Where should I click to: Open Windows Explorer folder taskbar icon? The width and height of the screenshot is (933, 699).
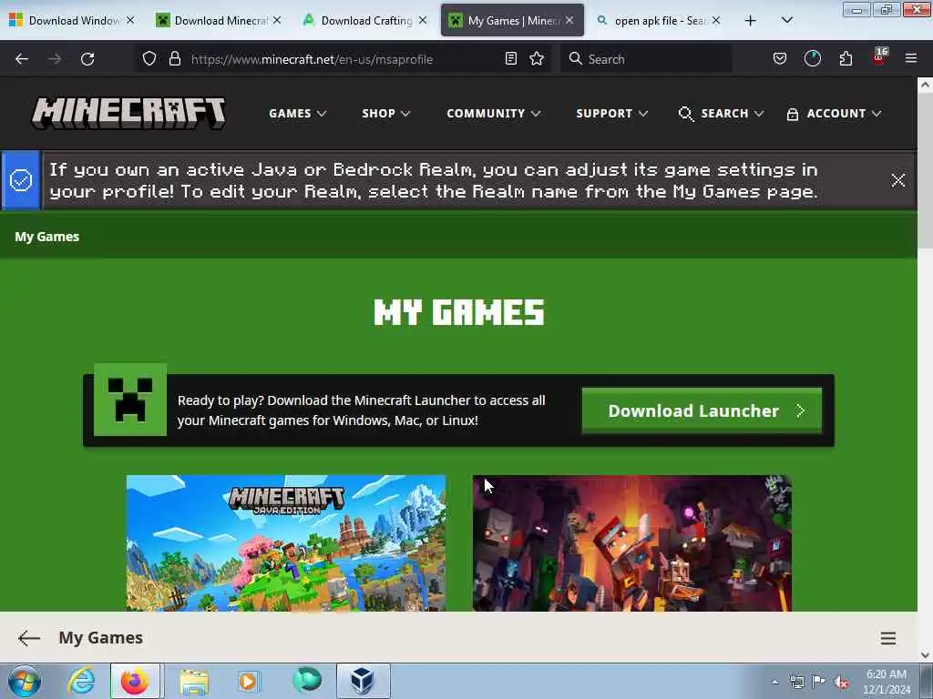click(194, 682)
